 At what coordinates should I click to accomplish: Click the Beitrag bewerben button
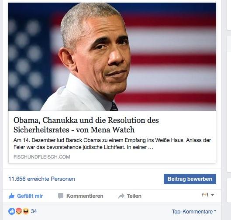pos(190,179)
